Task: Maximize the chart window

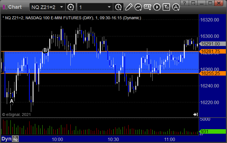Action: click(x=210, y=3)
